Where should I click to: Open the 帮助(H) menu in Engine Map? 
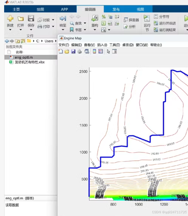(156, 45)
